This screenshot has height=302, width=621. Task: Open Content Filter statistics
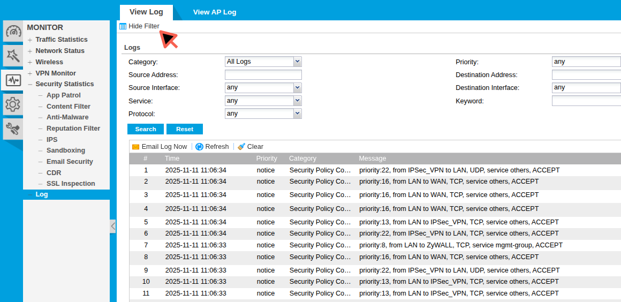click(x=68, y=106)
